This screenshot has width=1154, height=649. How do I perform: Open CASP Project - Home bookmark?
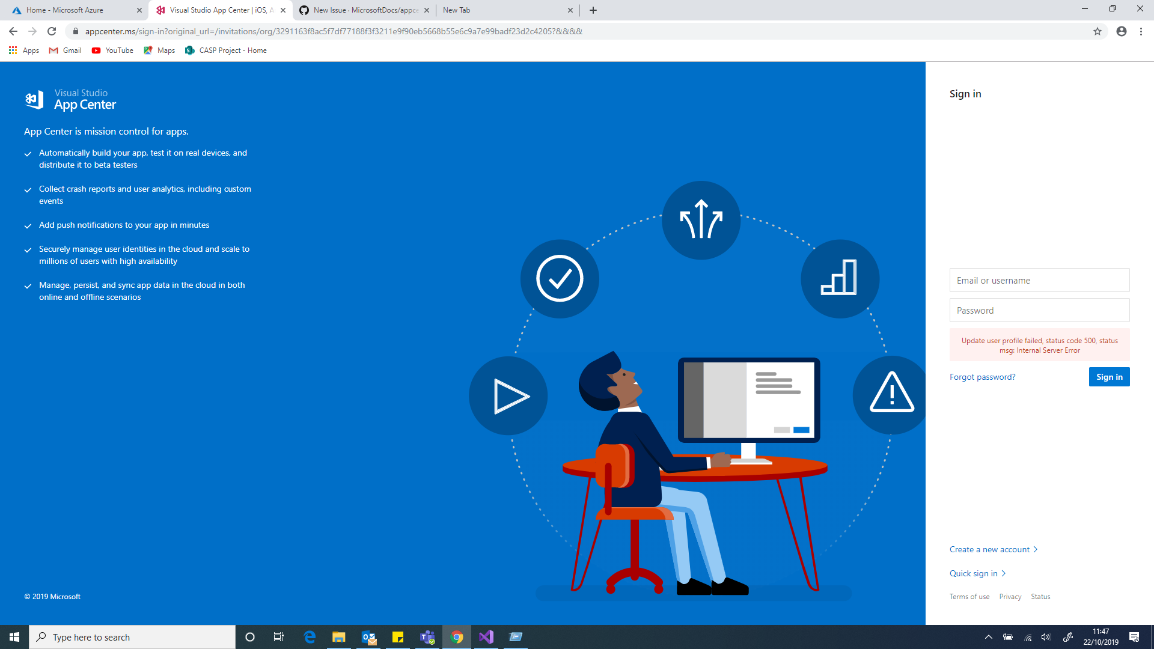226,50
